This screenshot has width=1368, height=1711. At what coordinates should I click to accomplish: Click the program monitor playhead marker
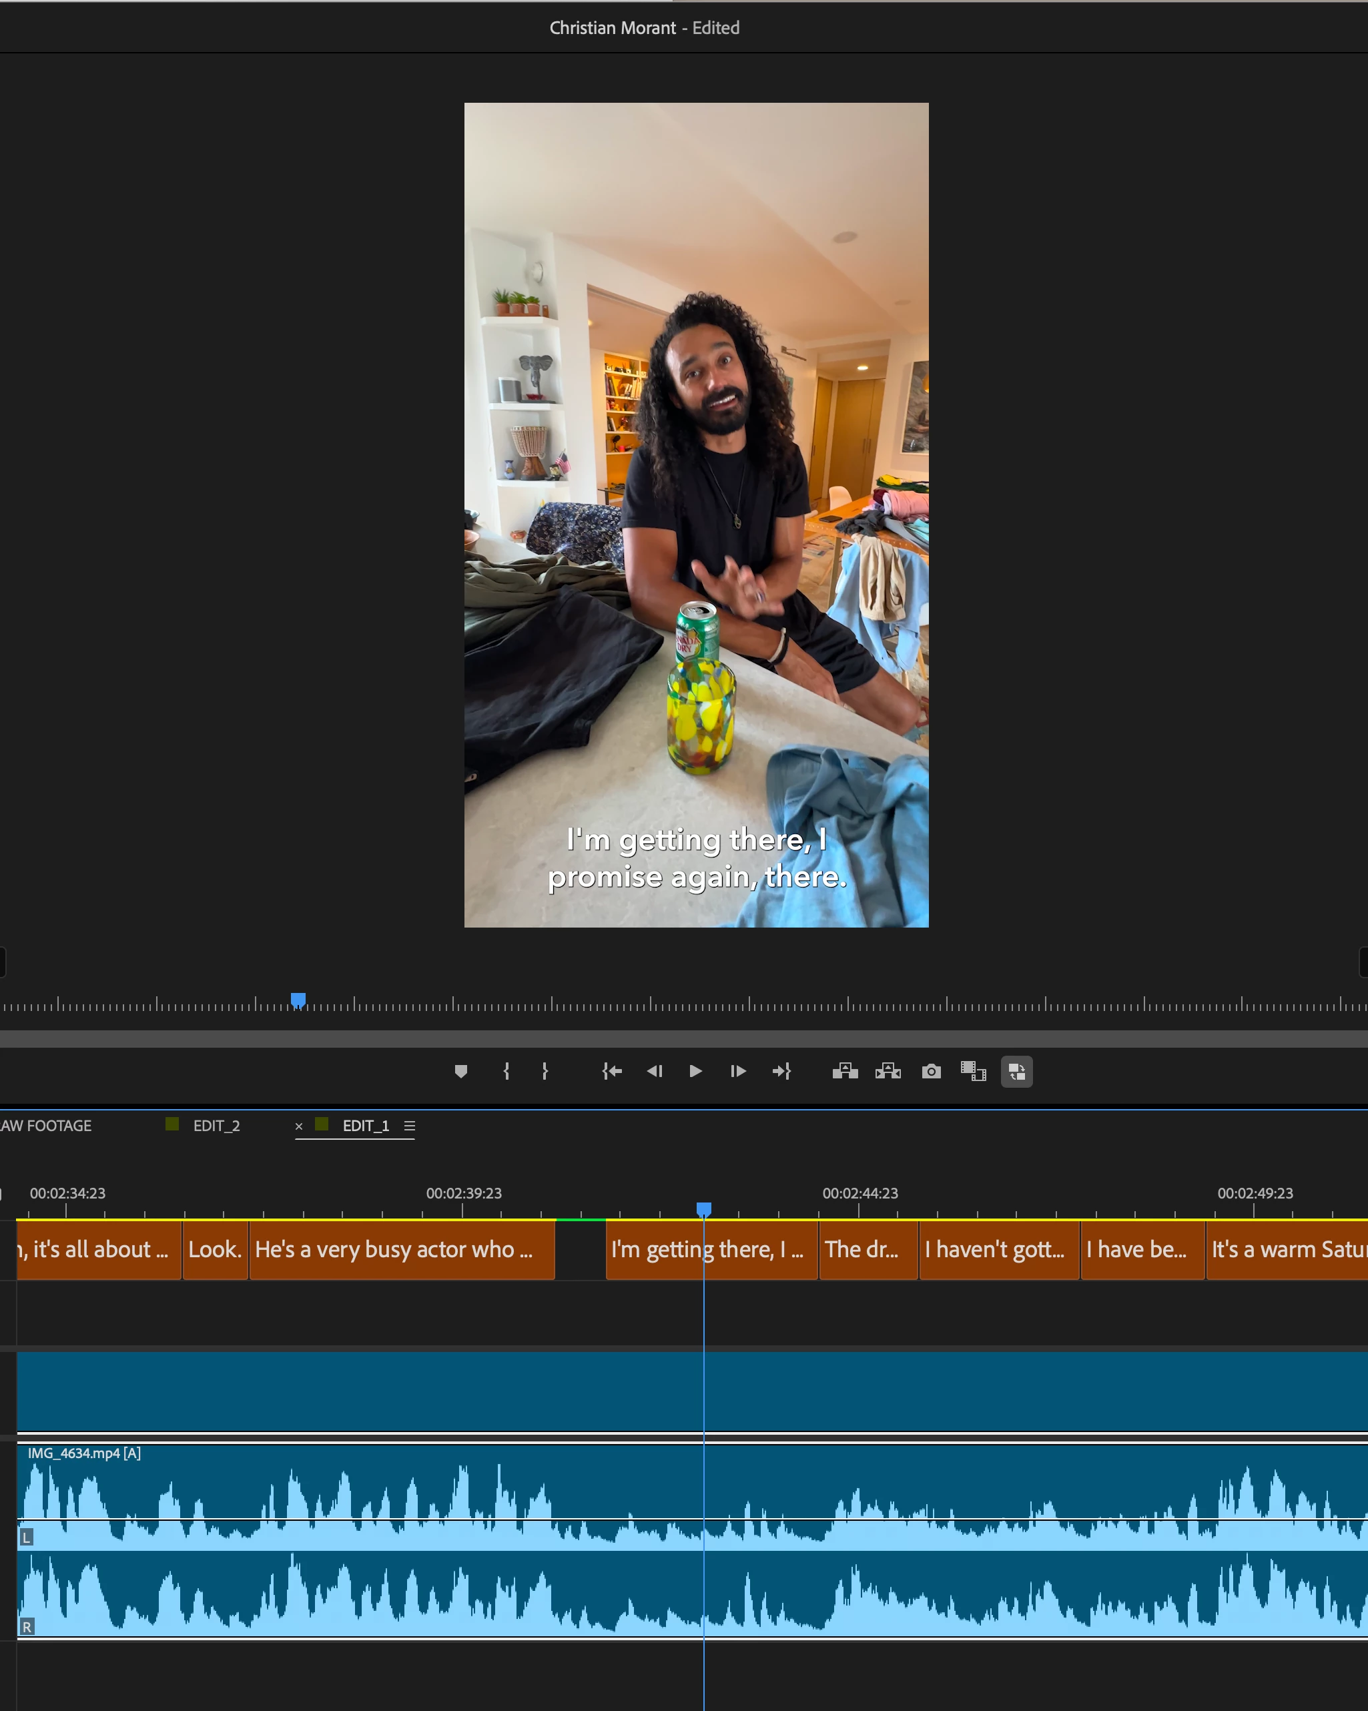coord(298,1000)
